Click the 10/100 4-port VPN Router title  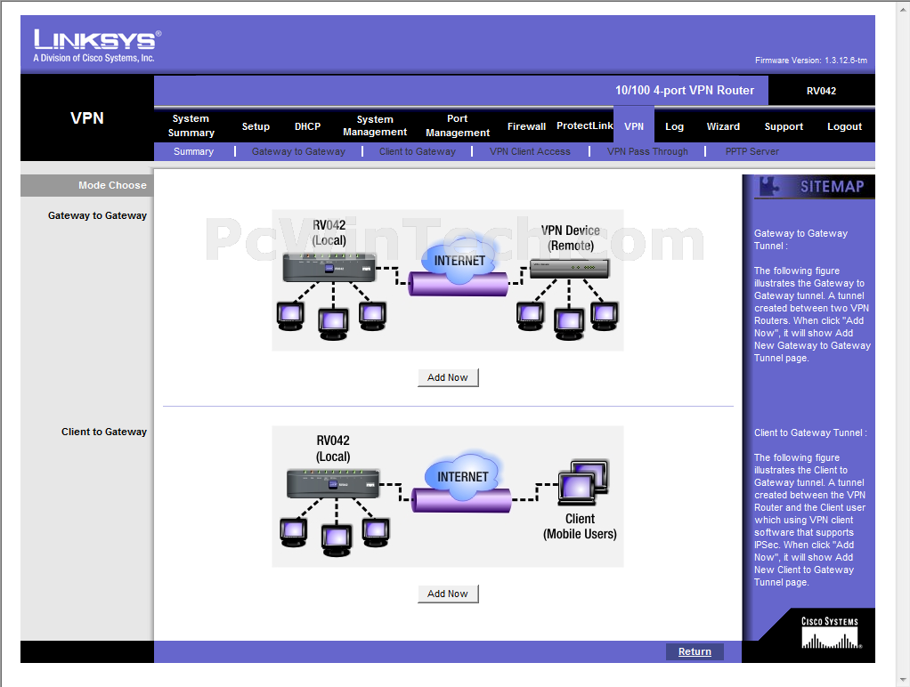point(685,91)
